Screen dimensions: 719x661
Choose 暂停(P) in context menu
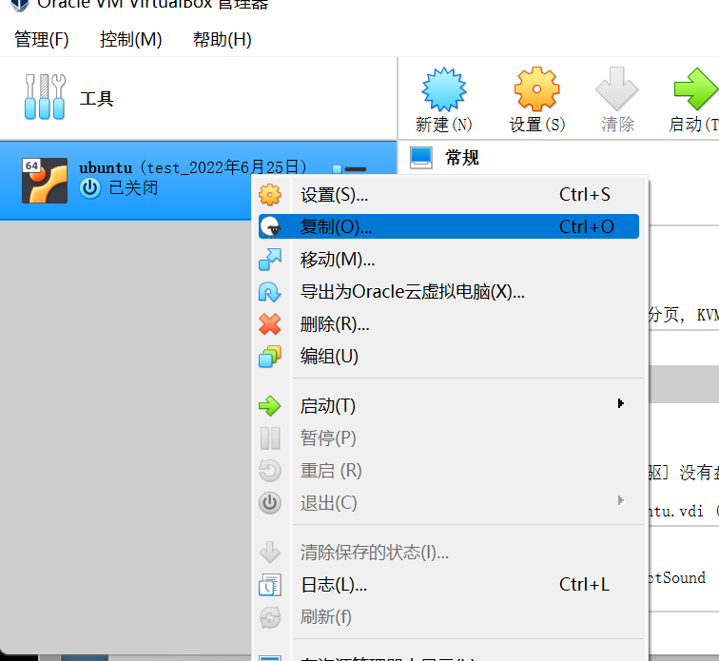click(x=449, y=438)
